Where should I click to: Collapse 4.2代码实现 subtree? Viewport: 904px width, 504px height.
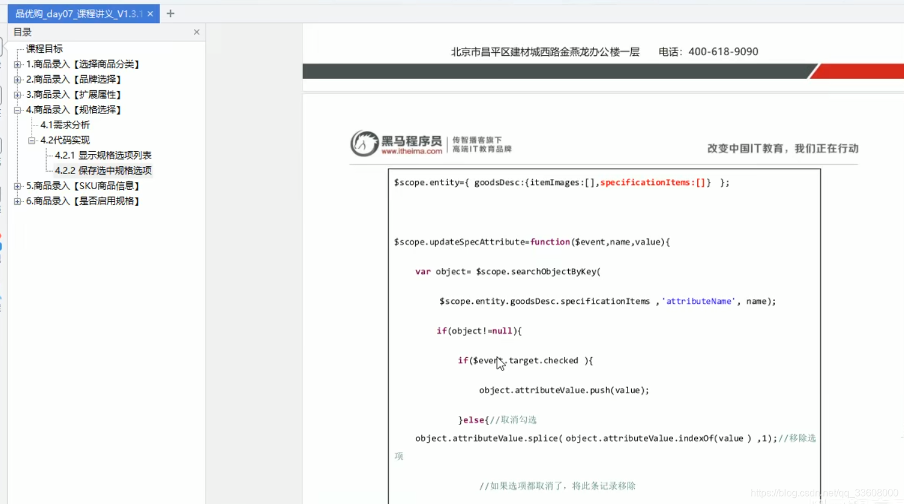pos(32,140)
